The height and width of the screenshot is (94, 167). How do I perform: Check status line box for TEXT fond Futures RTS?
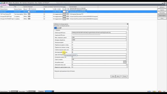click(x=44, y=14)
